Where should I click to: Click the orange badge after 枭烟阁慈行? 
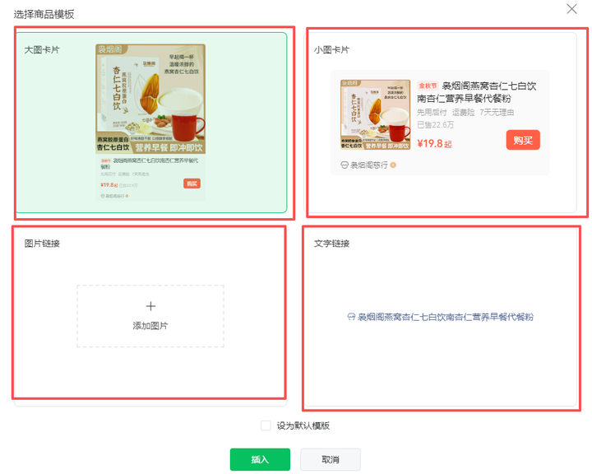coord(393,165)
